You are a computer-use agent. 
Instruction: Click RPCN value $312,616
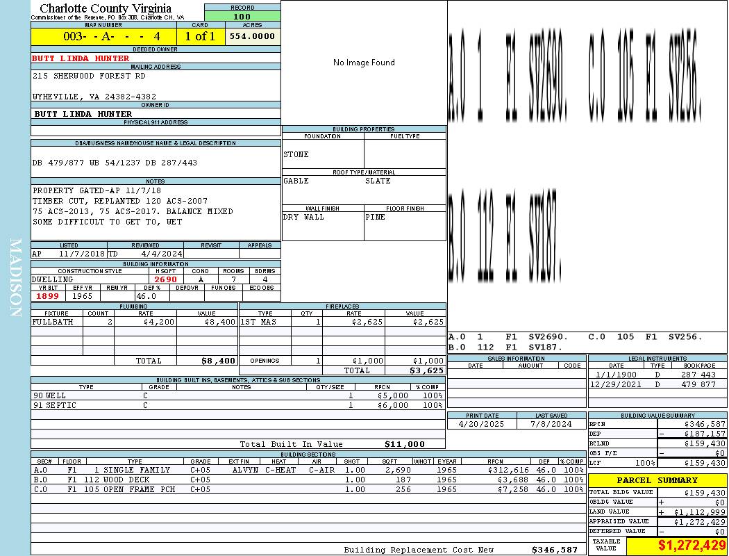pyautogui.click(x=508, y=470)
